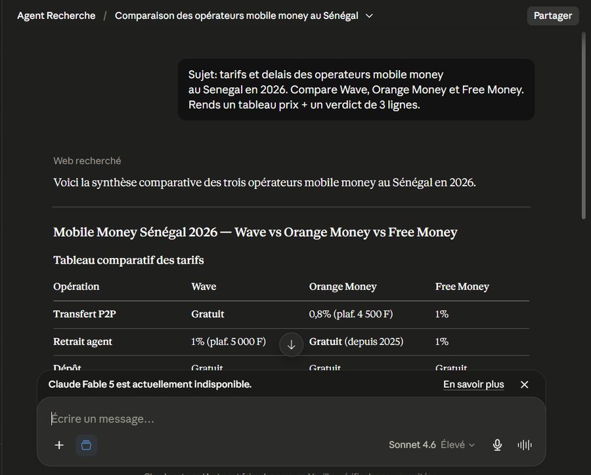Click the vertical chat scrollbar

point(584,126)
